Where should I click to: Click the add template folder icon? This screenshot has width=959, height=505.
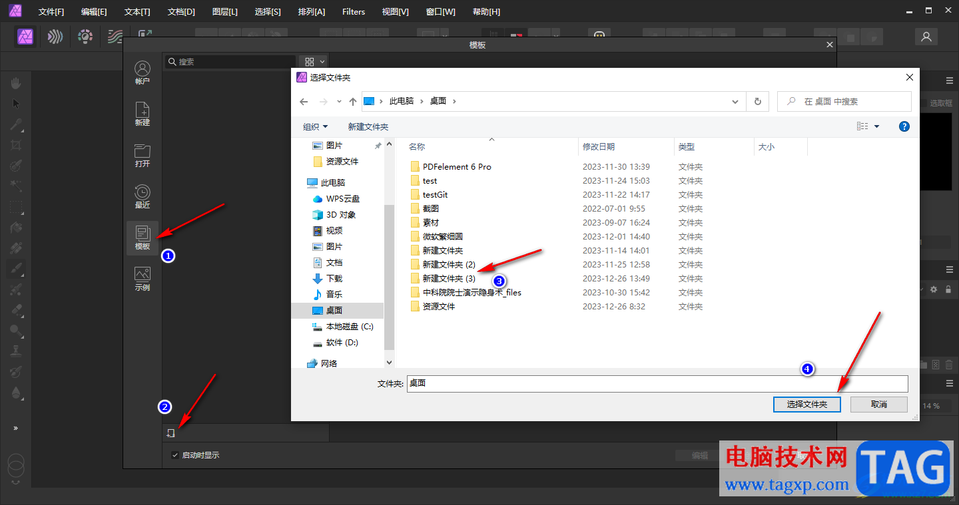click(170, 433)
